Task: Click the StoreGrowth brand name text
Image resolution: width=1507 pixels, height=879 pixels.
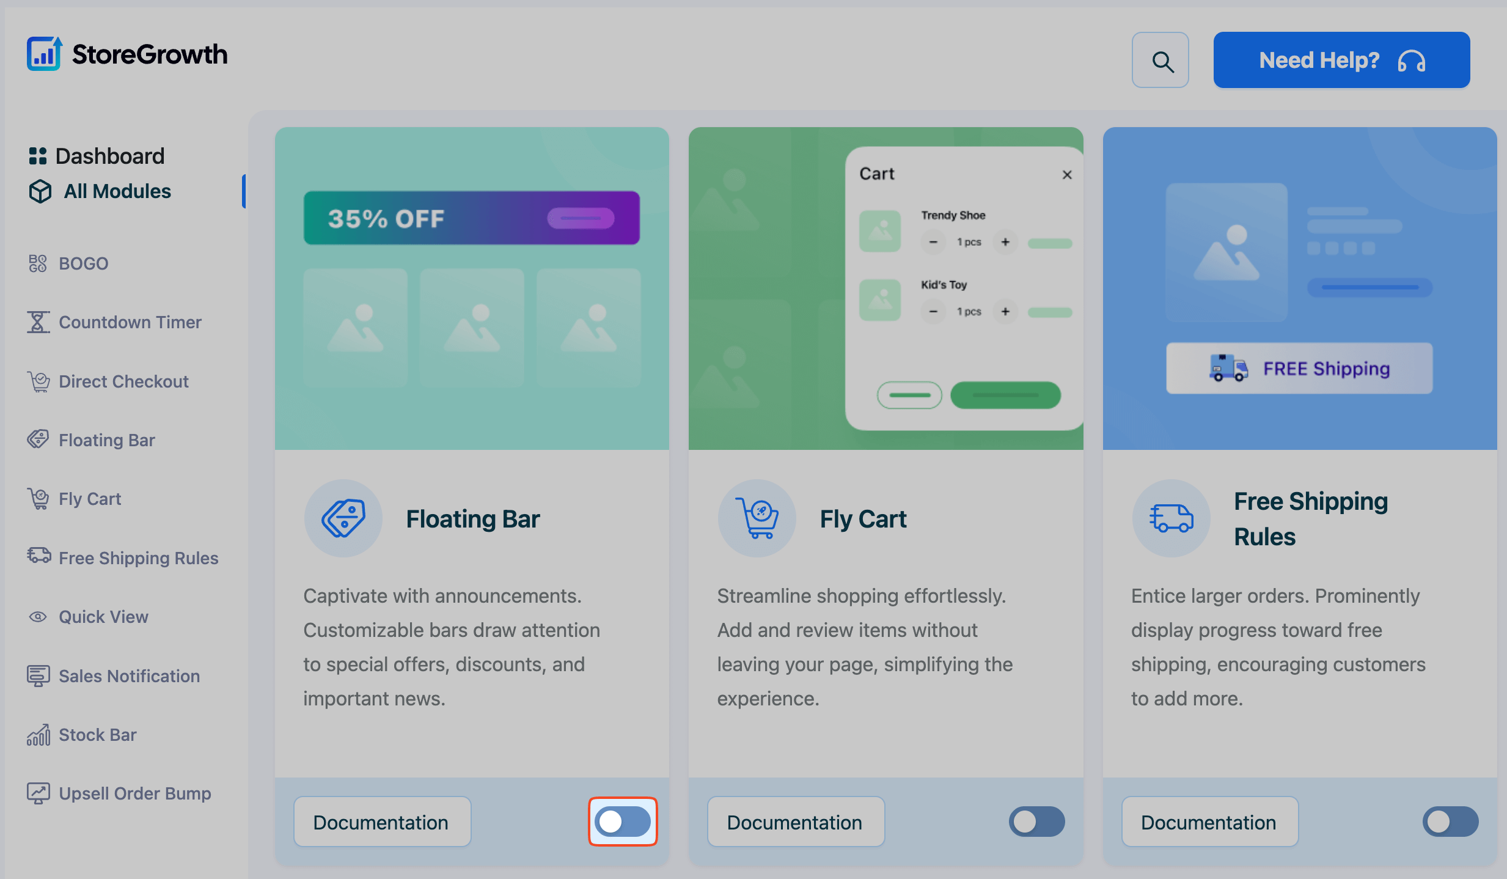Action: point(150,54)
